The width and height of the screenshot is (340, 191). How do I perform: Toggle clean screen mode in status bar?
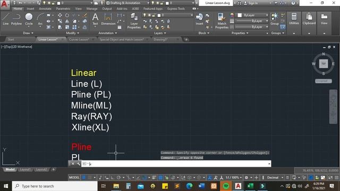330,178
